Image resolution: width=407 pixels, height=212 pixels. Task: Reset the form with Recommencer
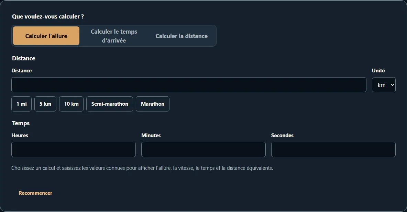click(x=35, y=193)
